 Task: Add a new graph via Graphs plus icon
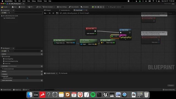42,54
